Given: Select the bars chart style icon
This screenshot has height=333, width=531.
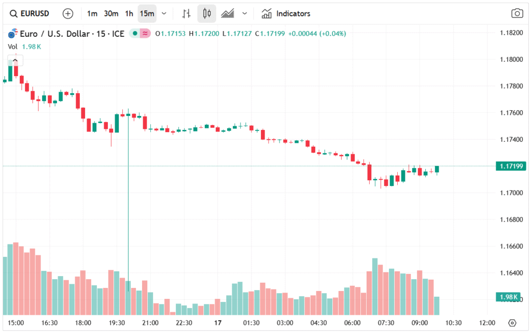Looking at the screenshot, I should pos(187,13).
